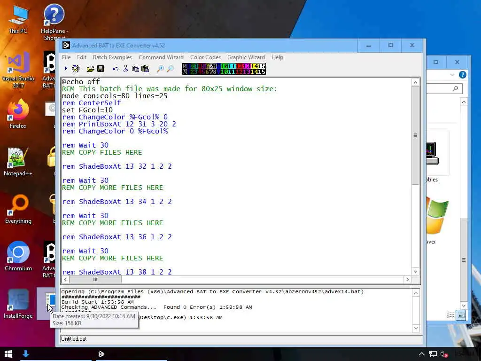
Task: Click the output pane scroll up arrow
Action: coord(416,293)
